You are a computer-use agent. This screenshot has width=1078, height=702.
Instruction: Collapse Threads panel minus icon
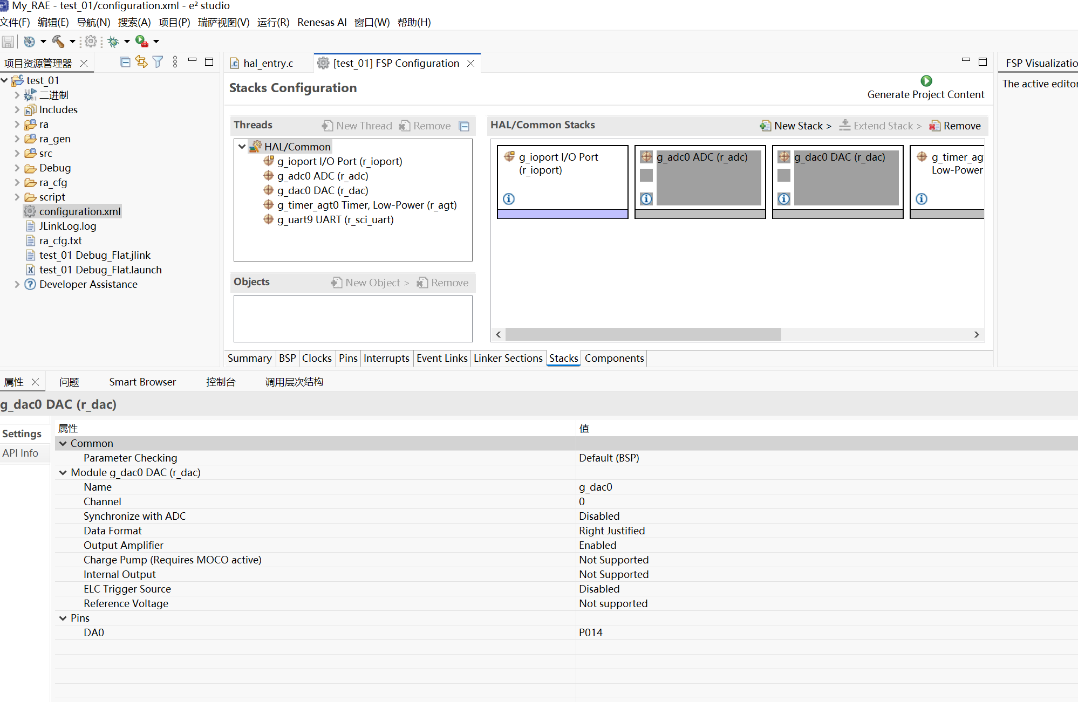pos(464,126)
